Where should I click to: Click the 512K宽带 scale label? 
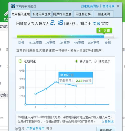click(x=36, y=43)
